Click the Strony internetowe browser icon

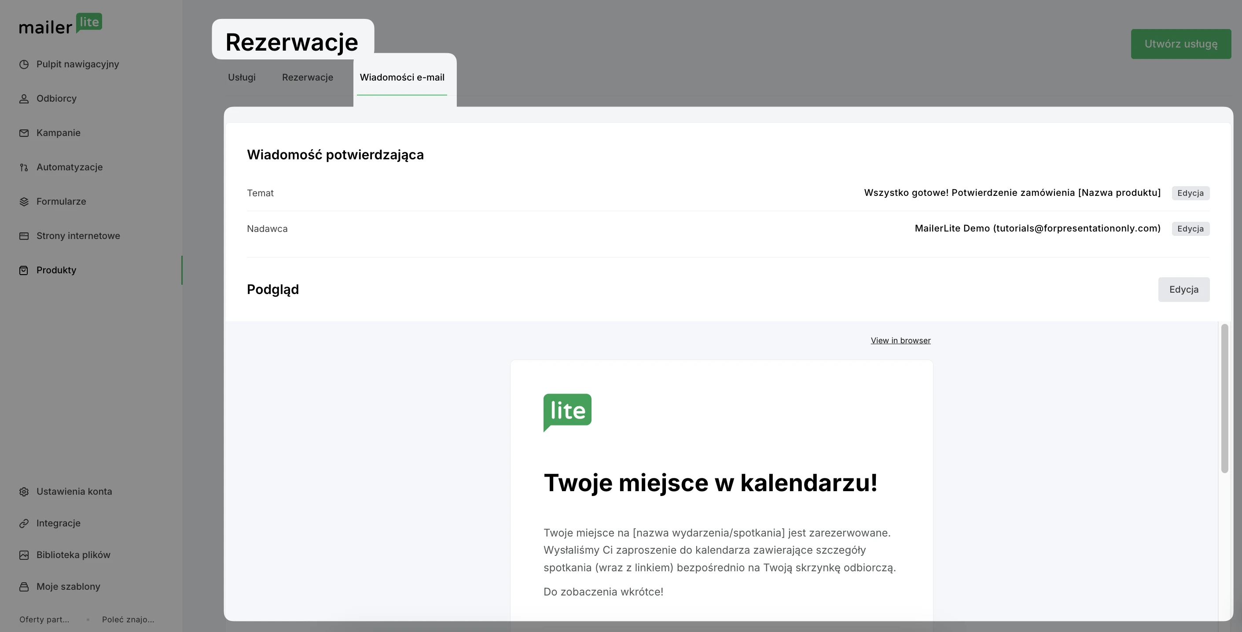pyautogui.click(x=24, y=236)
